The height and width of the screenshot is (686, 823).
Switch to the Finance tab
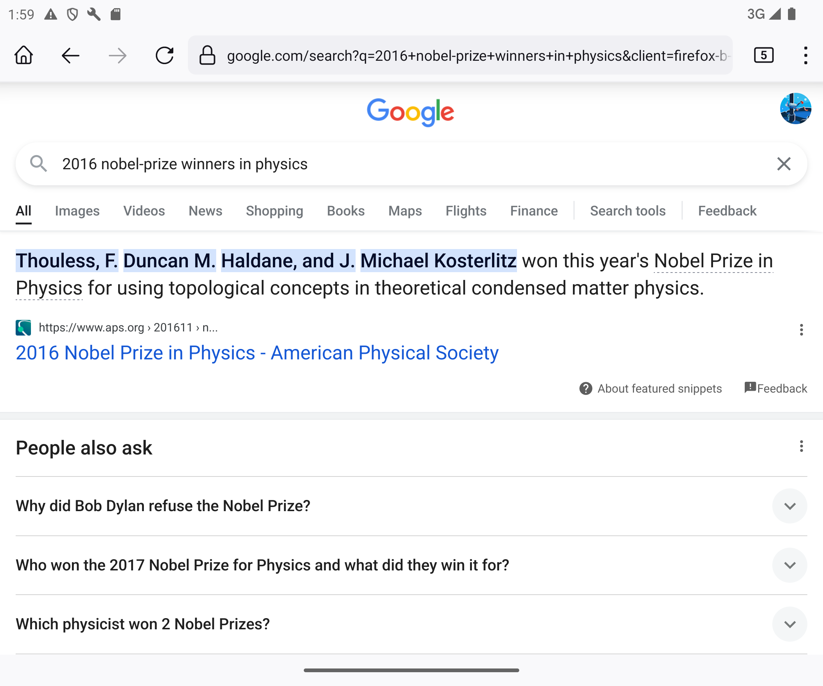[534, 211]
